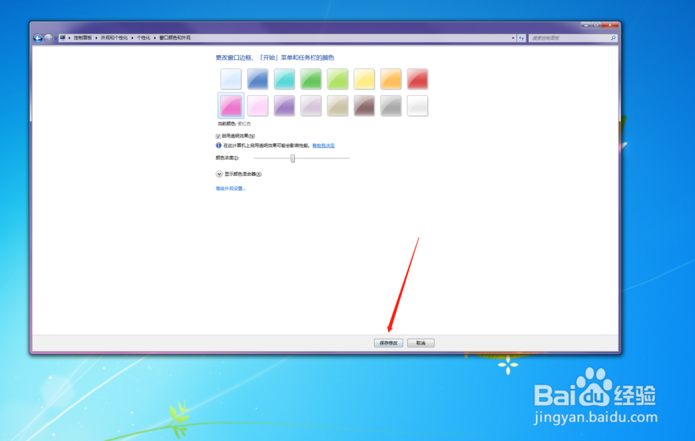Screen dimensions: 695x441
Task: Open the recent pages dropdown beside Forward
Action: [x=56, y=38]
